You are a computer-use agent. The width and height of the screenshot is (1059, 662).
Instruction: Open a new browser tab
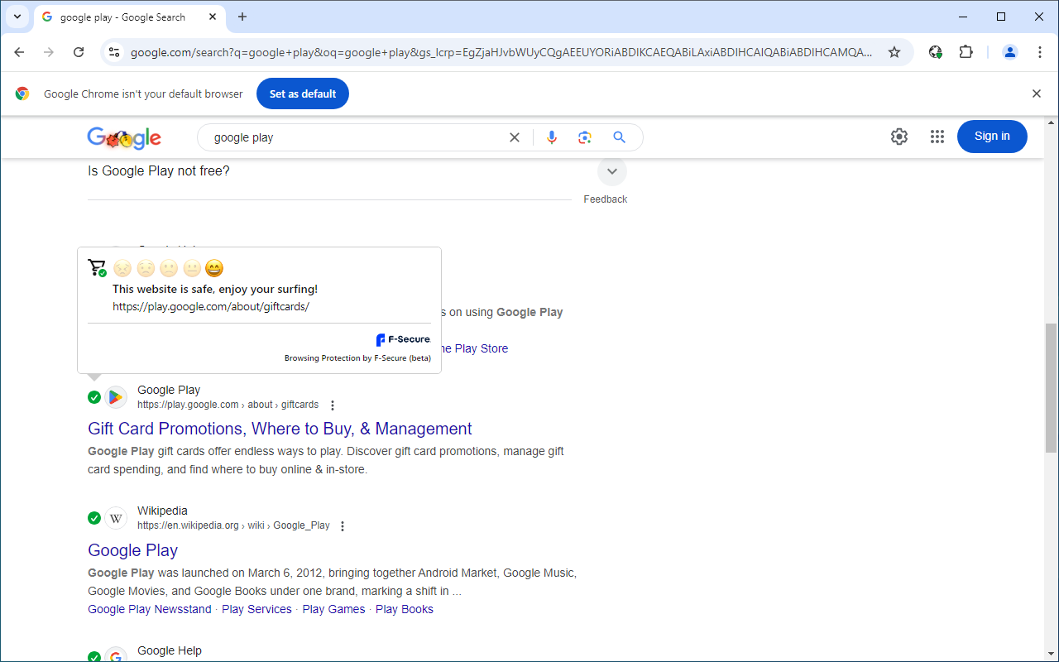242,17
